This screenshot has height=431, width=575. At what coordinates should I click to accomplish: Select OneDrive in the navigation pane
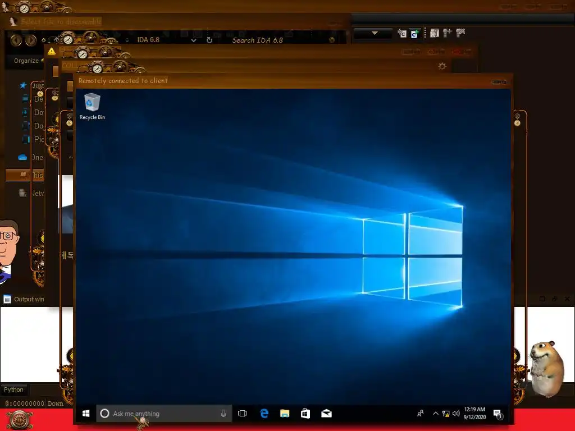coord(22,157)
